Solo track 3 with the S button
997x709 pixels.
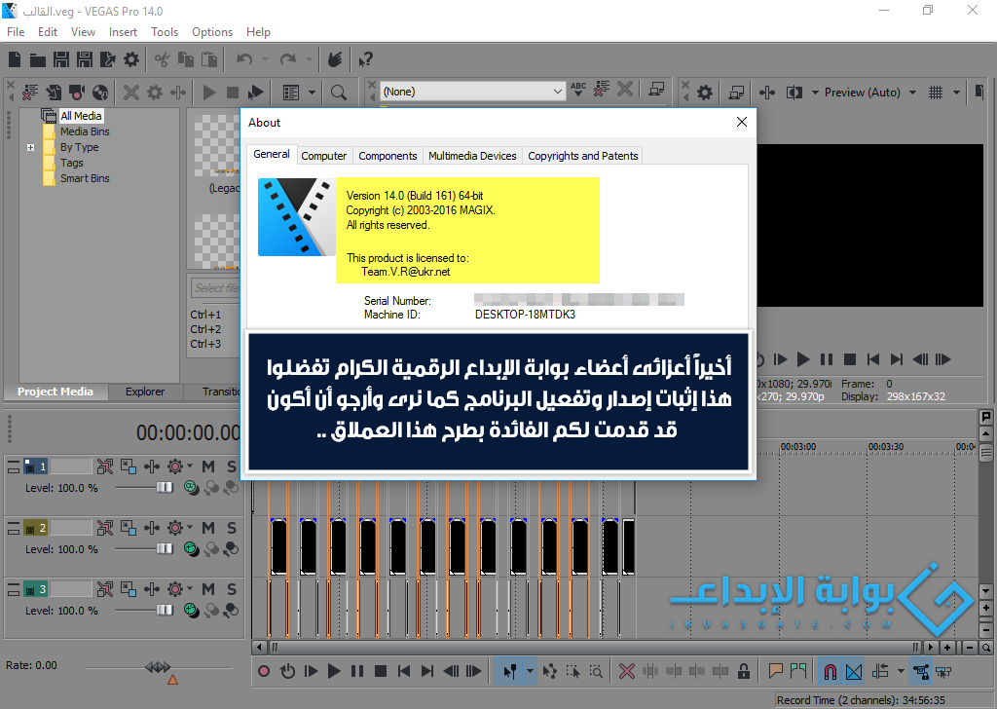click(x=232, y=589)
